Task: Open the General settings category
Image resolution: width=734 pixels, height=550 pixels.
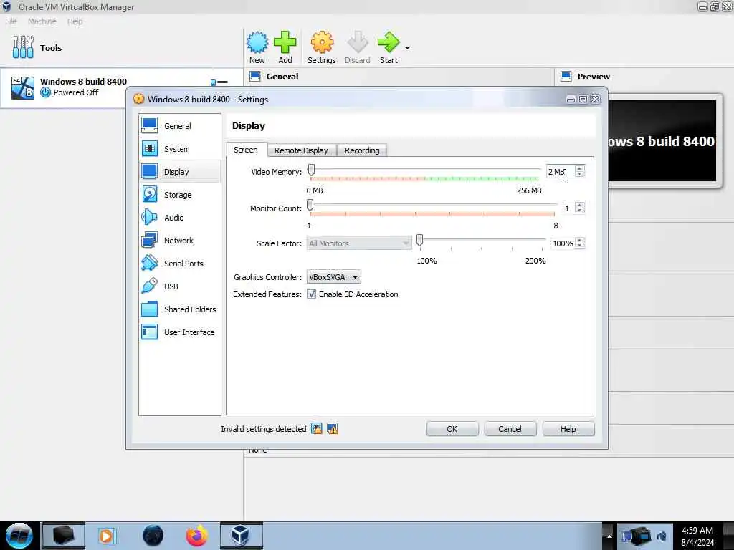Action: tap(179, 126)
